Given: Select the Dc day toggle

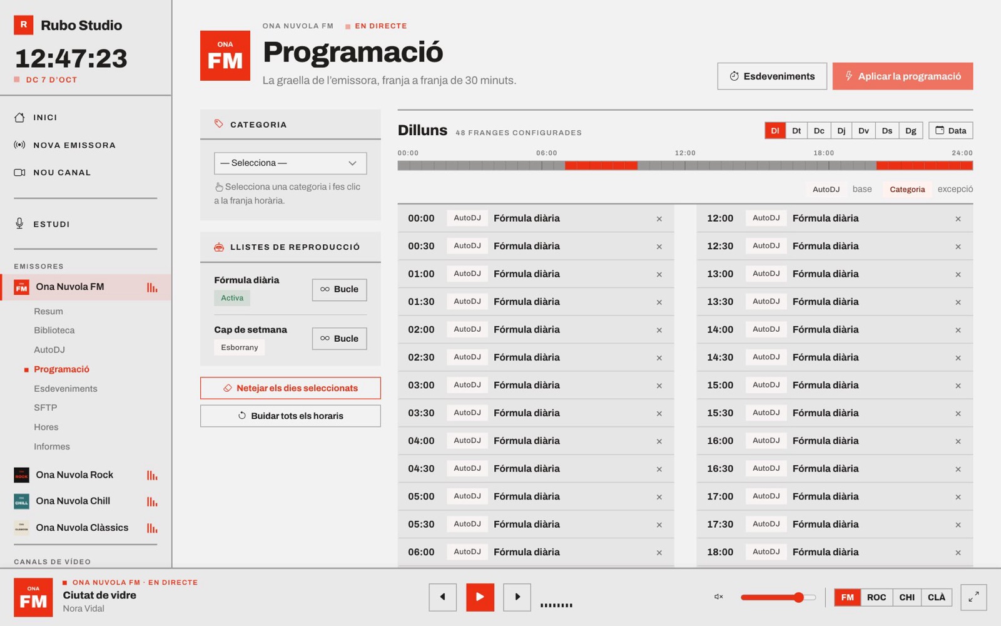Looking at the screenshot, I should tap(819, 131).
